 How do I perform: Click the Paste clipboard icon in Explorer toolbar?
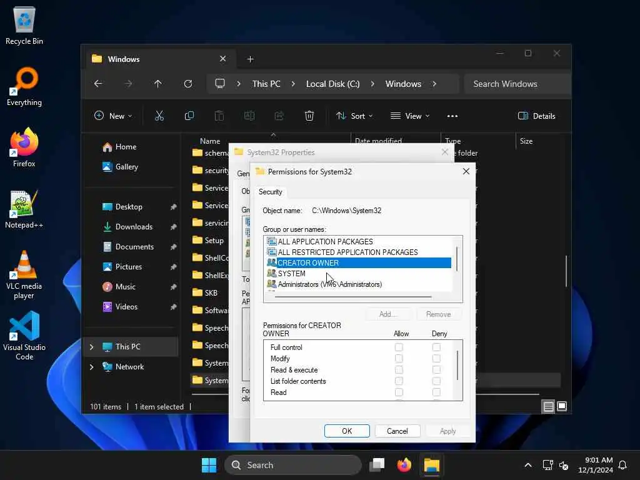pos(219,116)
